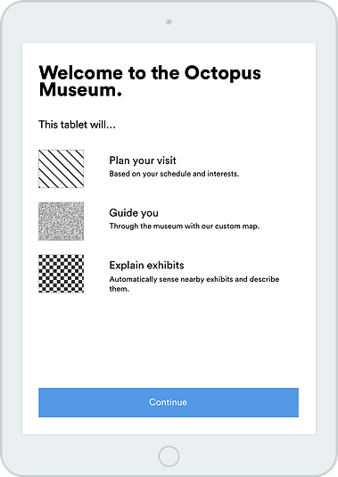Click the word 'Museum.' in the title
338x477 pixels.
point(80,90)
